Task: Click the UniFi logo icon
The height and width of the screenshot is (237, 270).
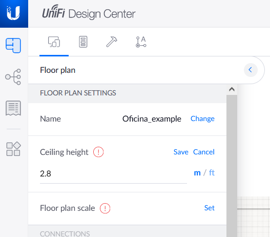Action: click(13, 13)
